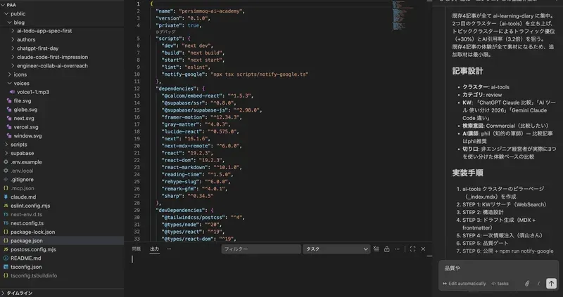Click the editor minimap preview
Screen dimensions: 563x297
tap(402, 16)
